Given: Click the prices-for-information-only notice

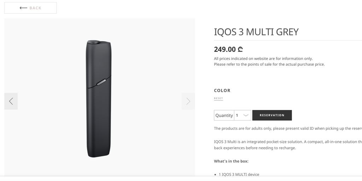Looking at the screenshot, I should pyautogui.click(x=269, y=61).
